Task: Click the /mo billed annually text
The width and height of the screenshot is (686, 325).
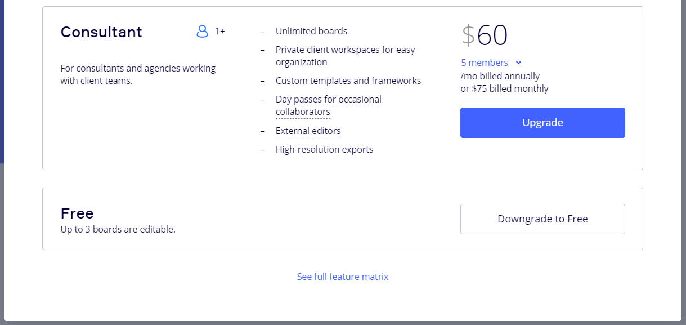Action: (x=500, y=76)
